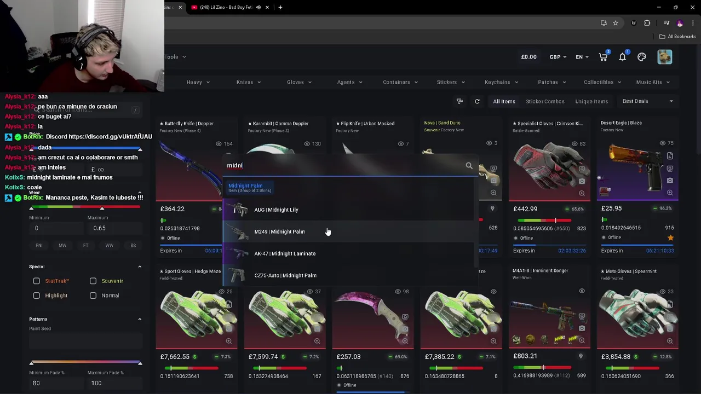
Task: Toggle the filter panel icon
Action: coord(459,101)
